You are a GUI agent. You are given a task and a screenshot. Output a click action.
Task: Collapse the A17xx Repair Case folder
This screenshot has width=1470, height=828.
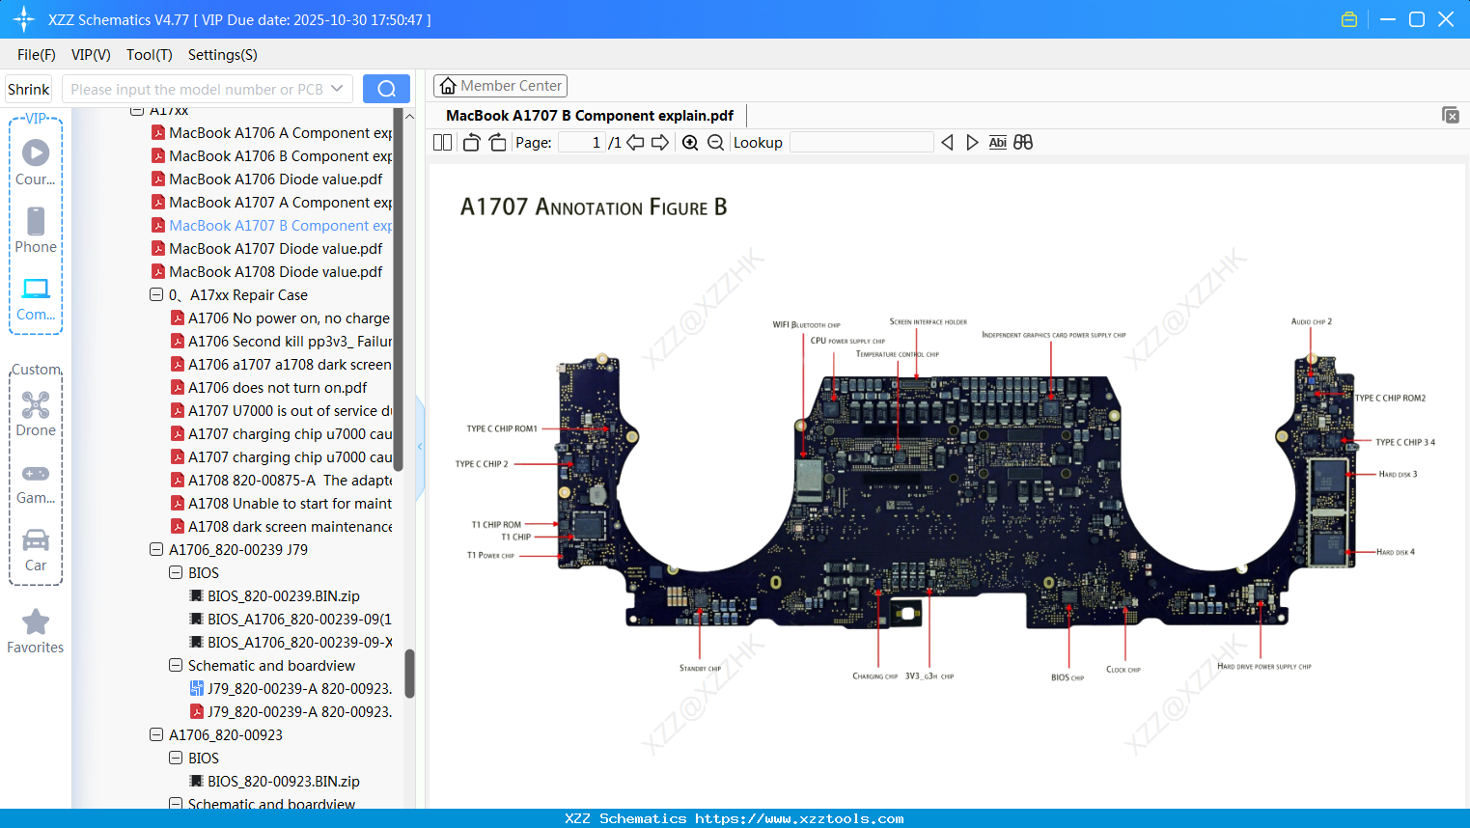pos(156,295)
